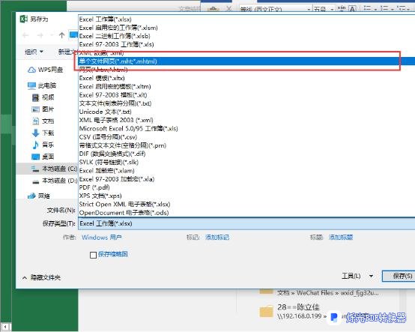Click the up-one-level arrow icon
The height and width of the screenshot is (332, 415).
pos(62,35)
